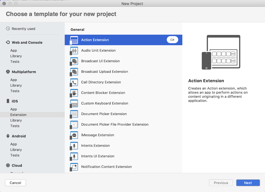The image size is (265, 192).
Task: Open the C# language selector dropdown
Action: pyautogui.click(x=172, y=40)
